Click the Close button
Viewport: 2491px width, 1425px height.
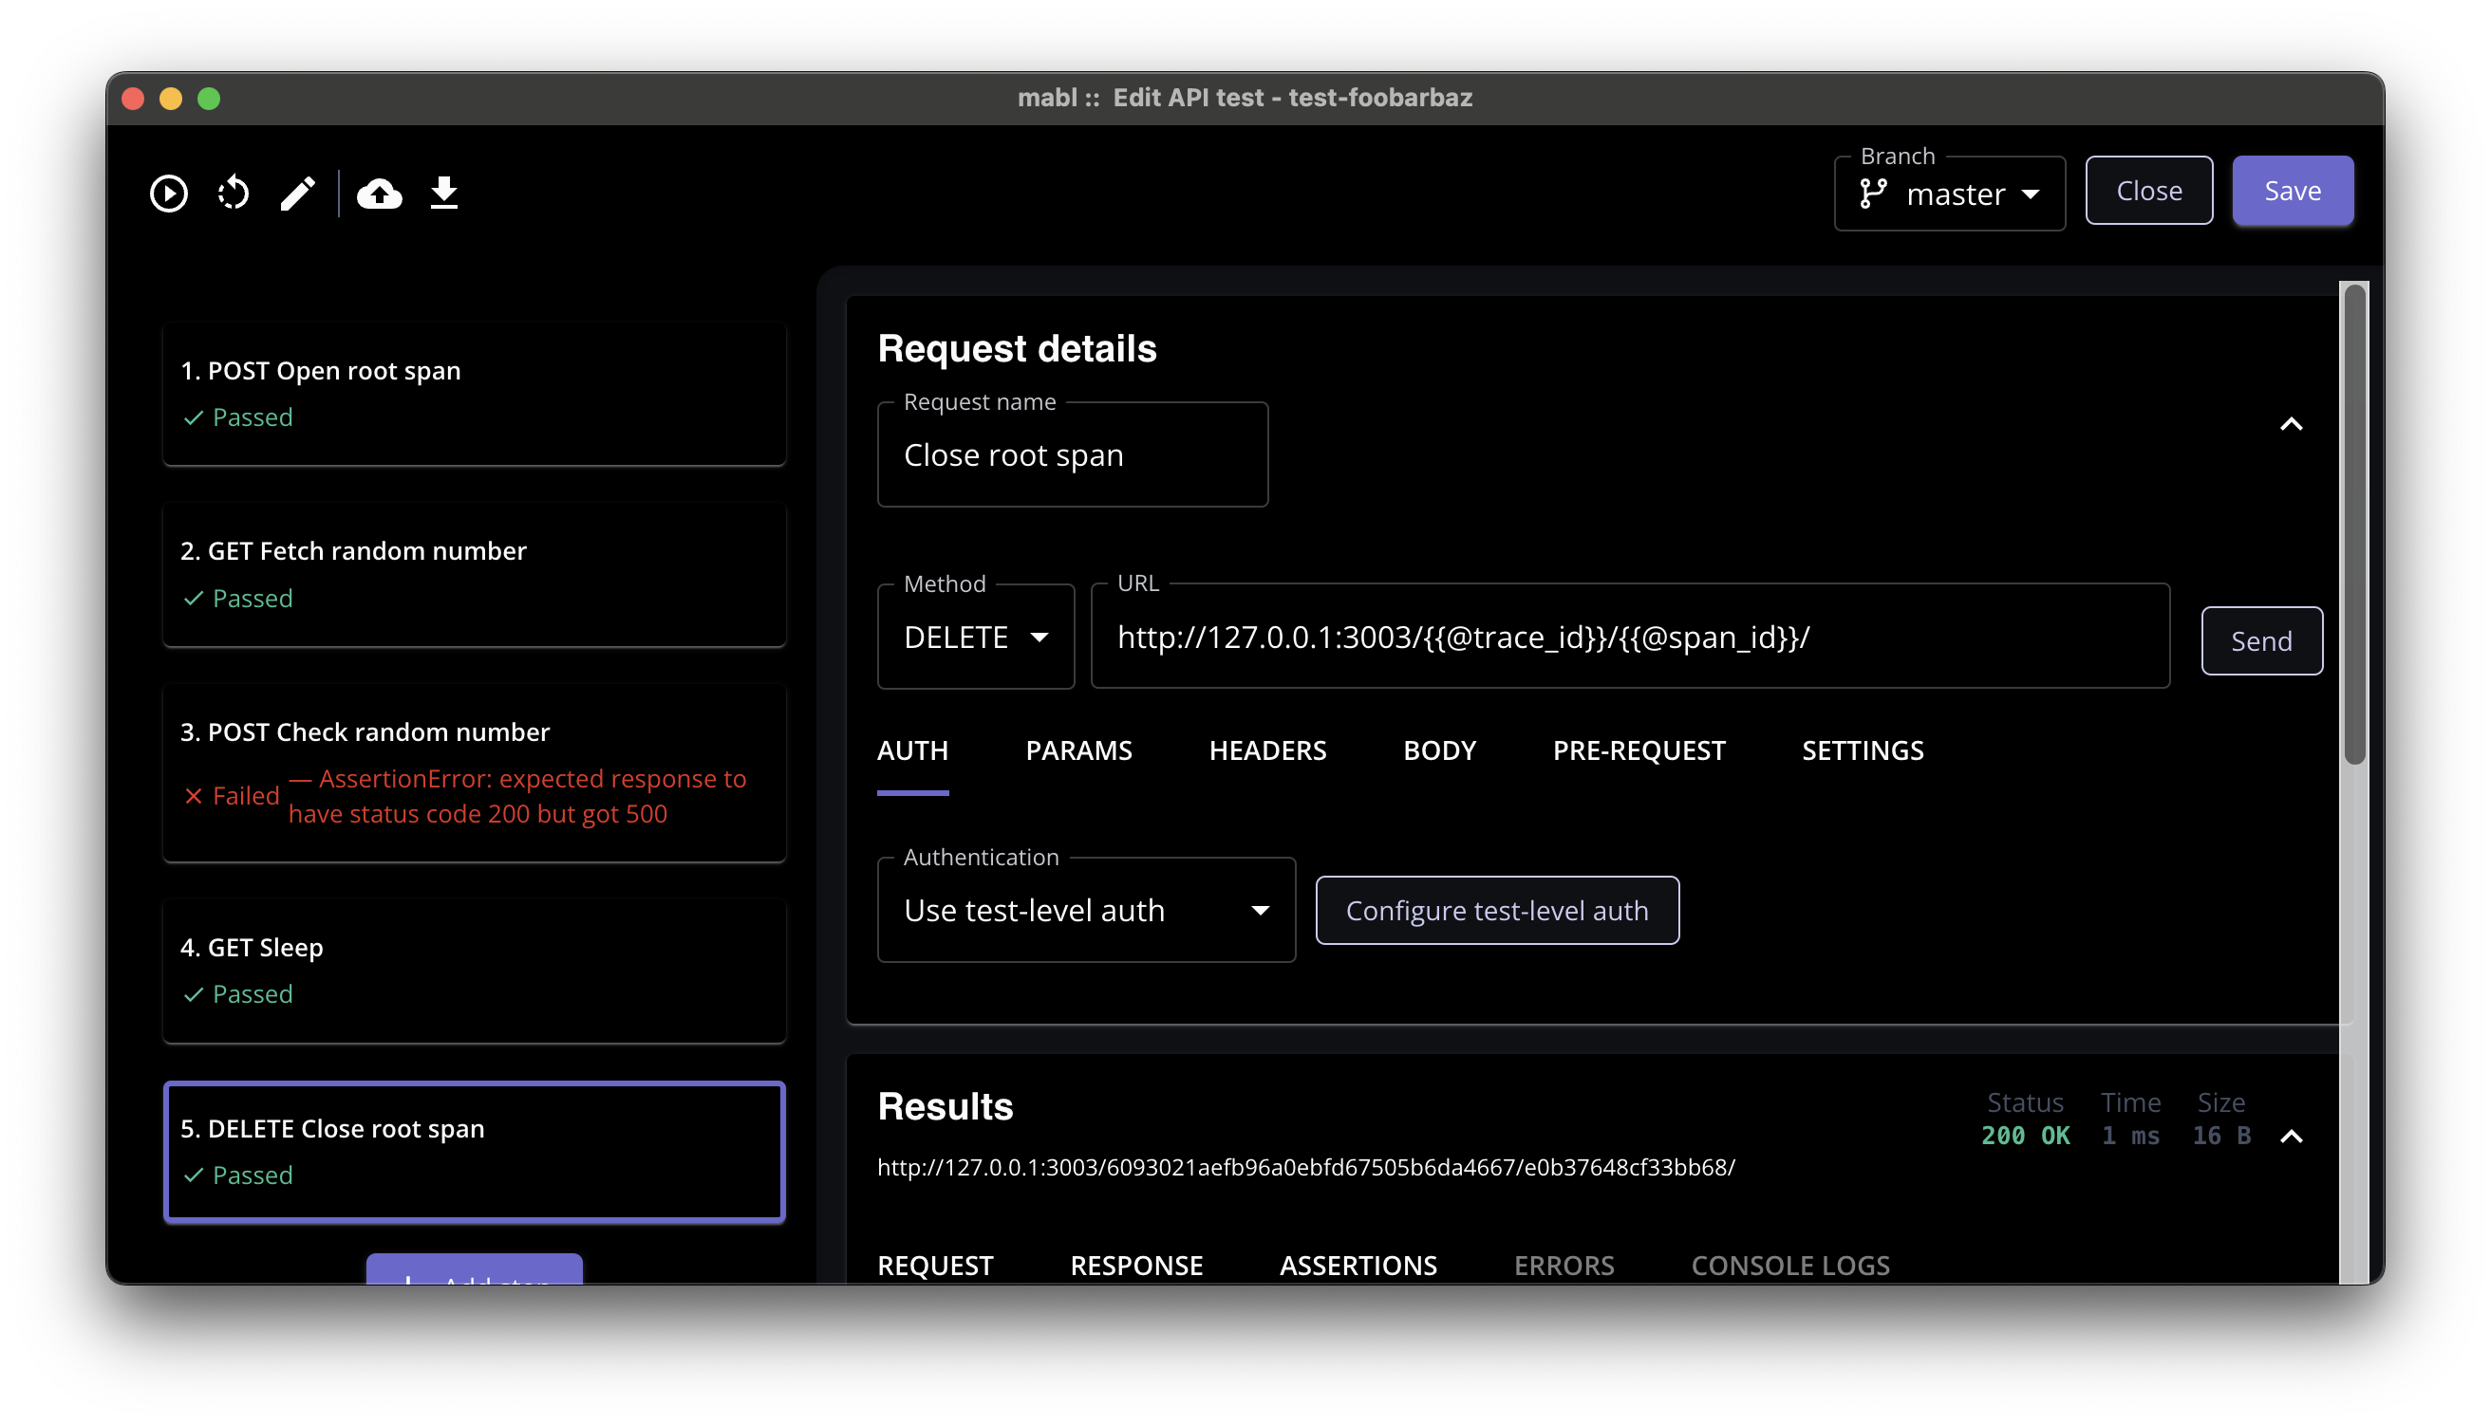click(x=2148, y=191)
